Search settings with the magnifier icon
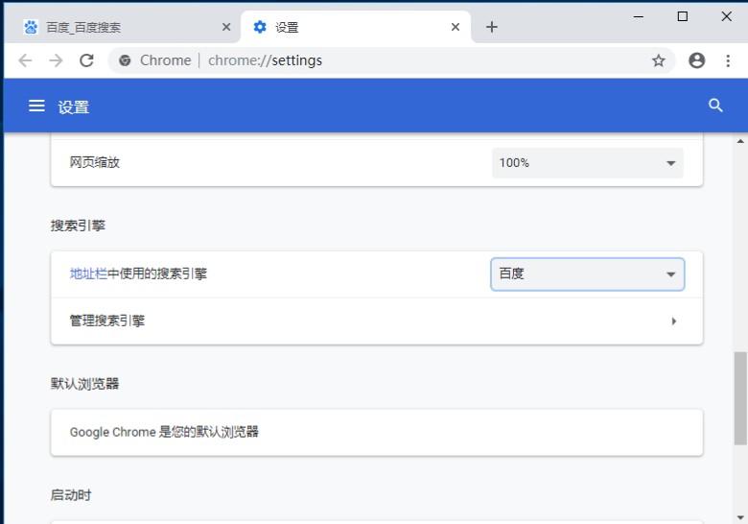 pyautogui.click(x=715, y=106)
